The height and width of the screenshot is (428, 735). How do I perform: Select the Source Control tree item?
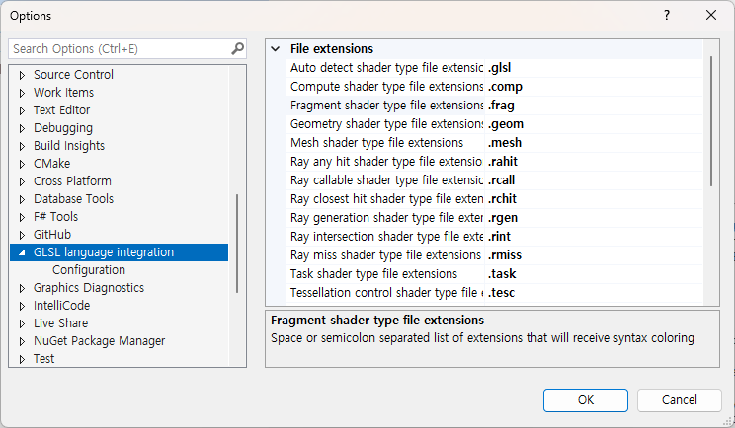pyautogui.click(x=73, y=74)
